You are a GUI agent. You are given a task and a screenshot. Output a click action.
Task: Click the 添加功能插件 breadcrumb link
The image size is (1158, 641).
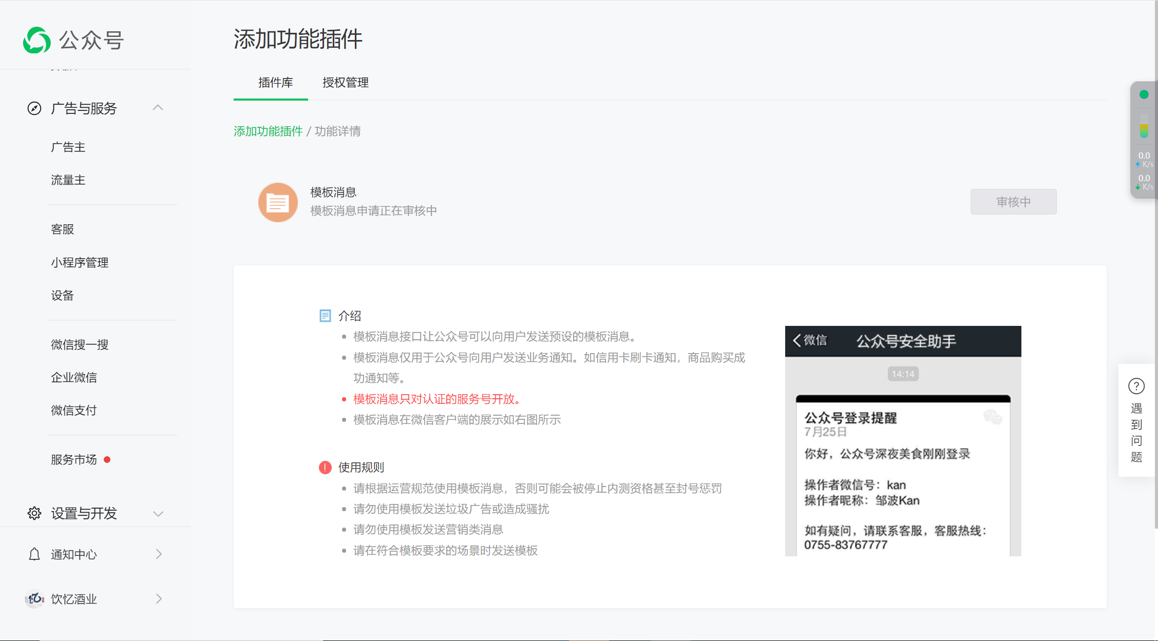(x=268, y=131)
